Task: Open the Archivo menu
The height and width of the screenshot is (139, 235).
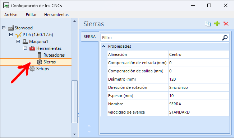Action: 11,15
